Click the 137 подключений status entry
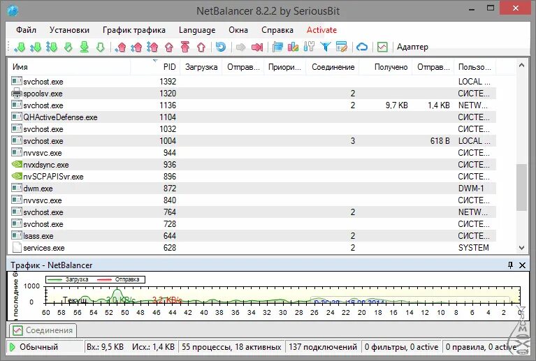This screenshot has height=361, width=536. pos(322,347)
